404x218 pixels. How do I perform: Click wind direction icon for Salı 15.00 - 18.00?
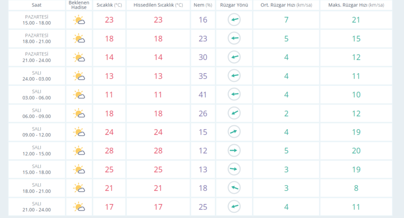[x=234, y=170]
